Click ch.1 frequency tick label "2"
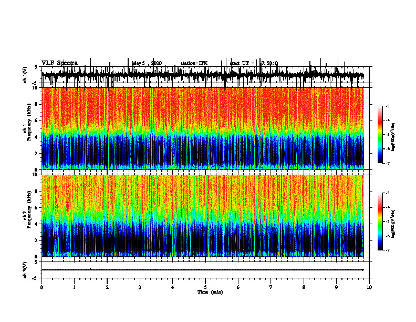Viewport: 416px width, 322px height. 37,154
